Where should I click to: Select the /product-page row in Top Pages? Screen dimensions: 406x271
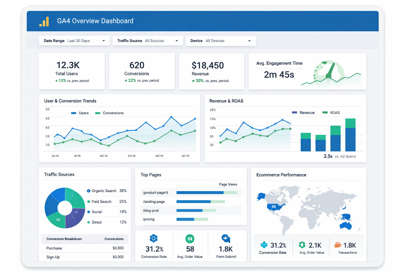point(190,193)
